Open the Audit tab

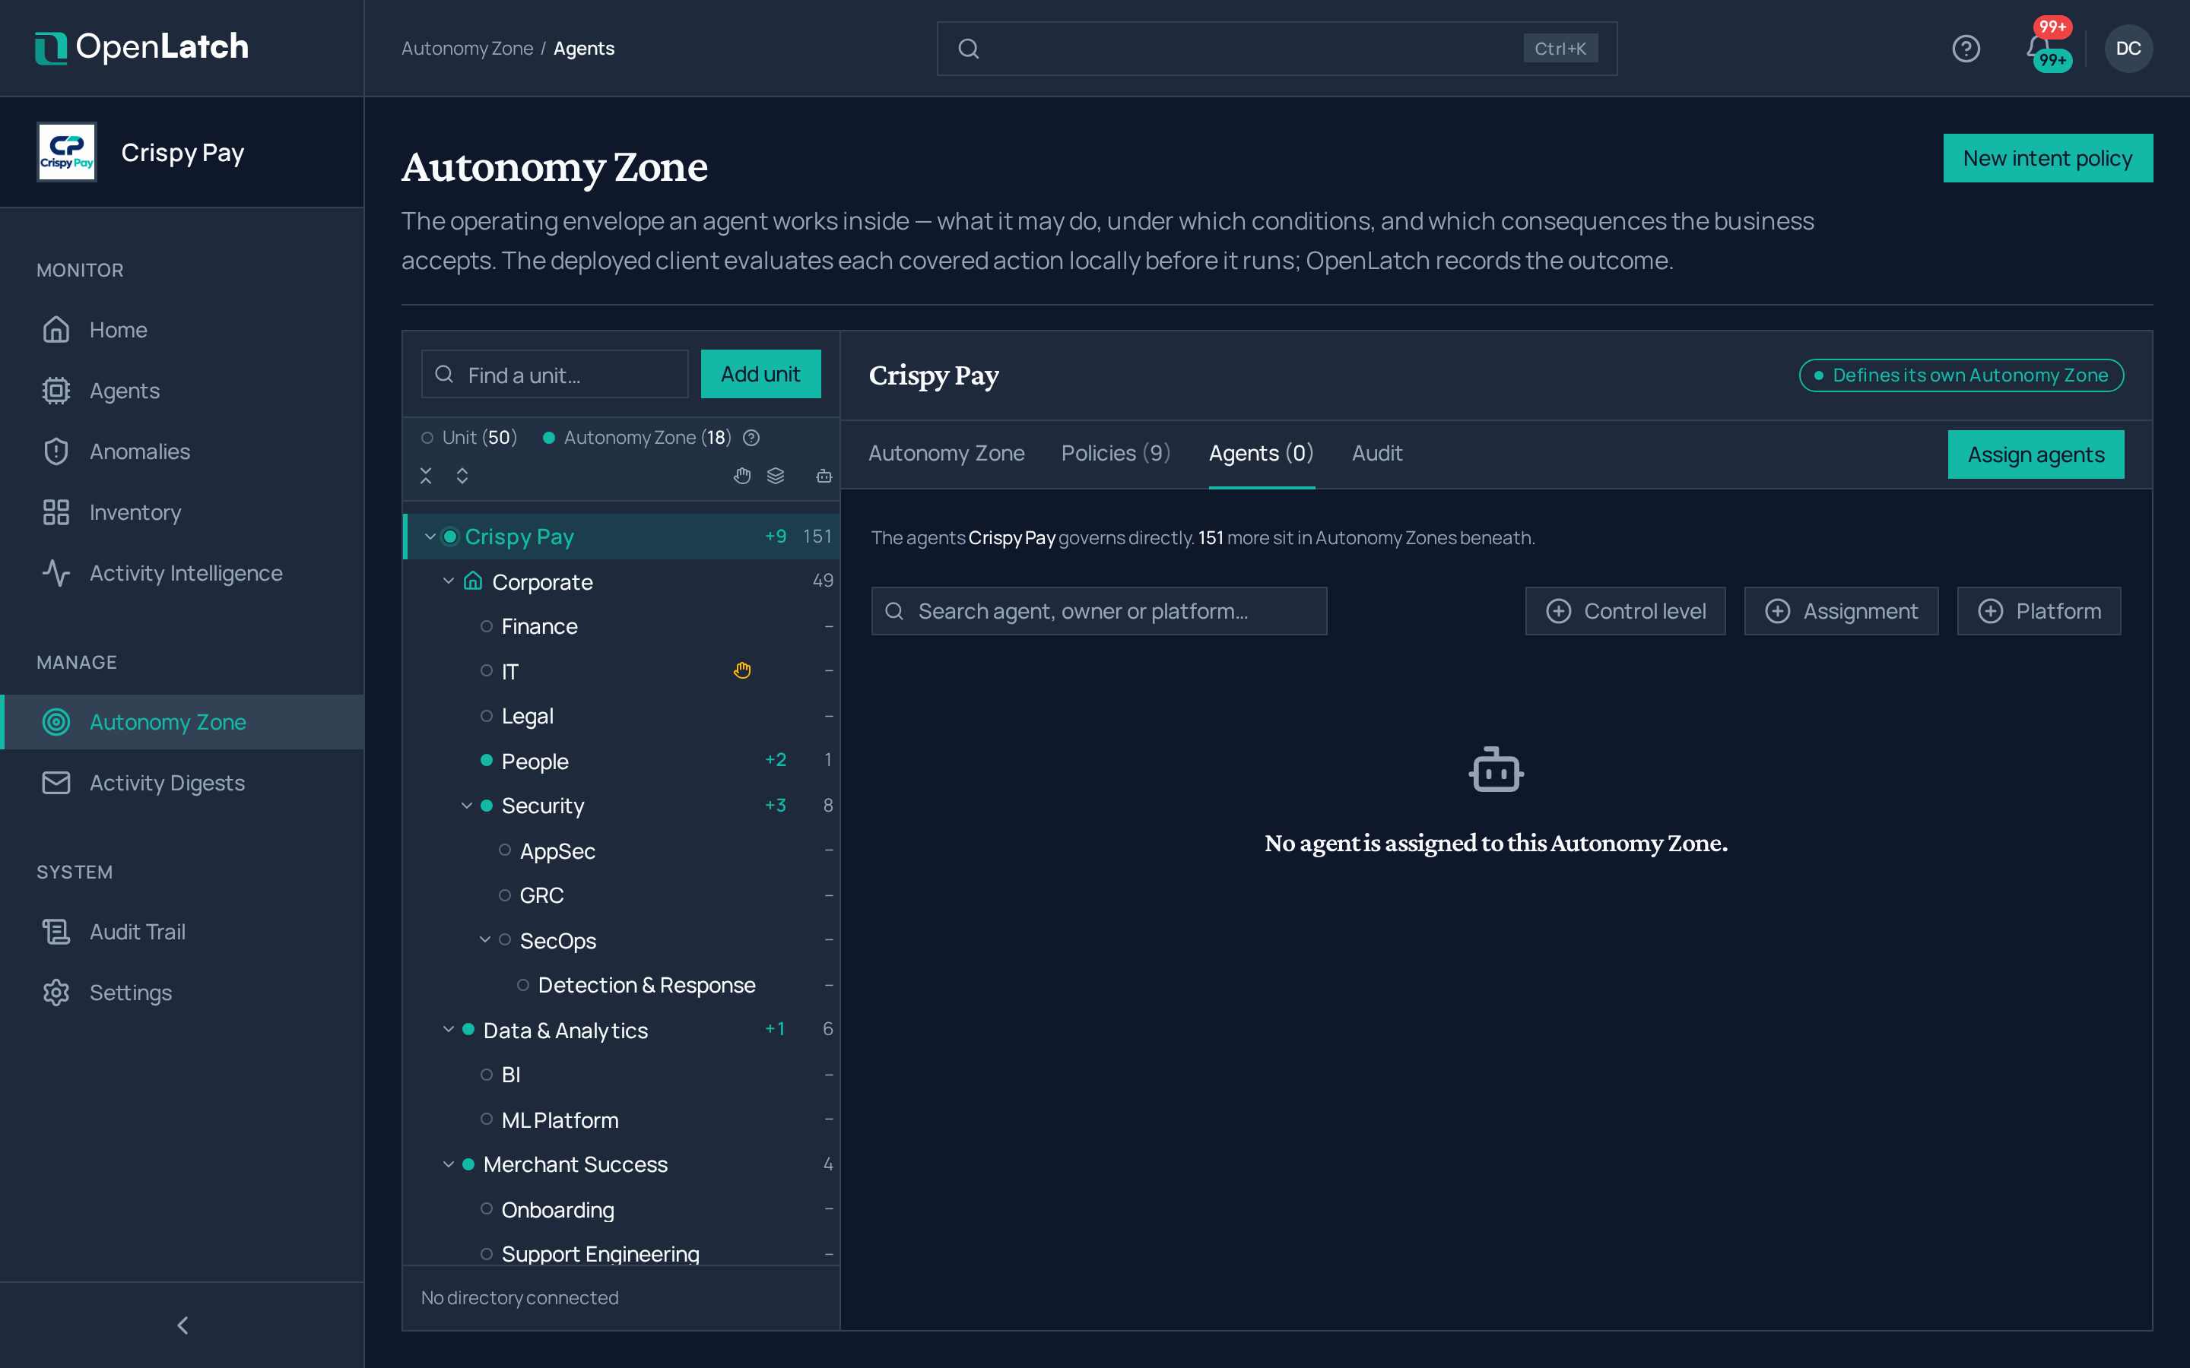coord(1376,453)
